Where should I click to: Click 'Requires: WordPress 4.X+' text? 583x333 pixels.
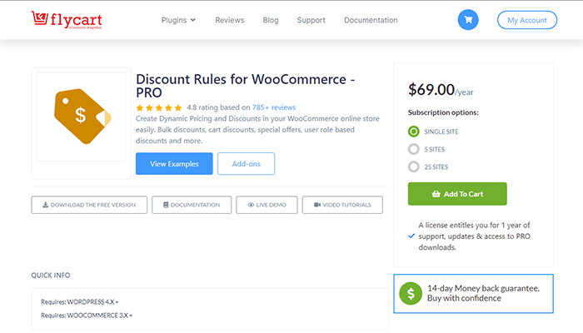pos(80,301)
